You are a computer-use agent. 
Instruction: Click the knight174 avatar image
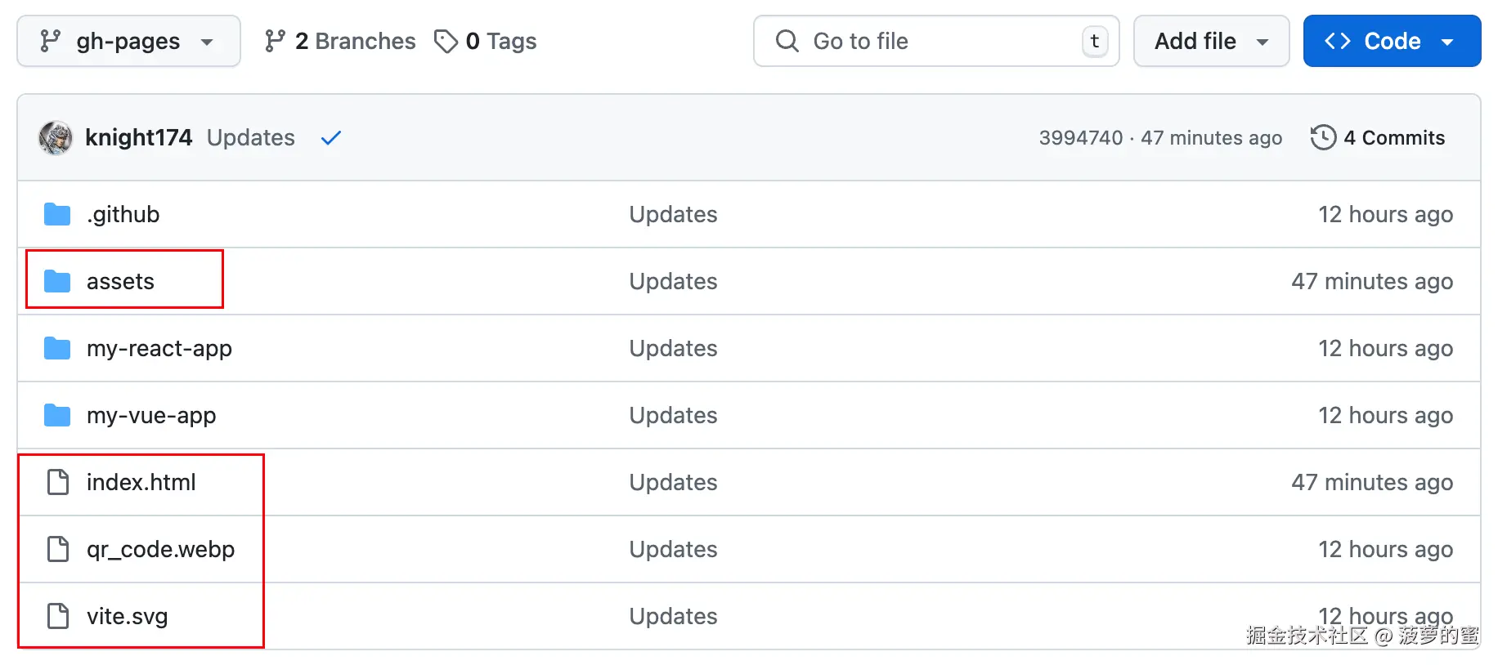click(x=56, y=138)
